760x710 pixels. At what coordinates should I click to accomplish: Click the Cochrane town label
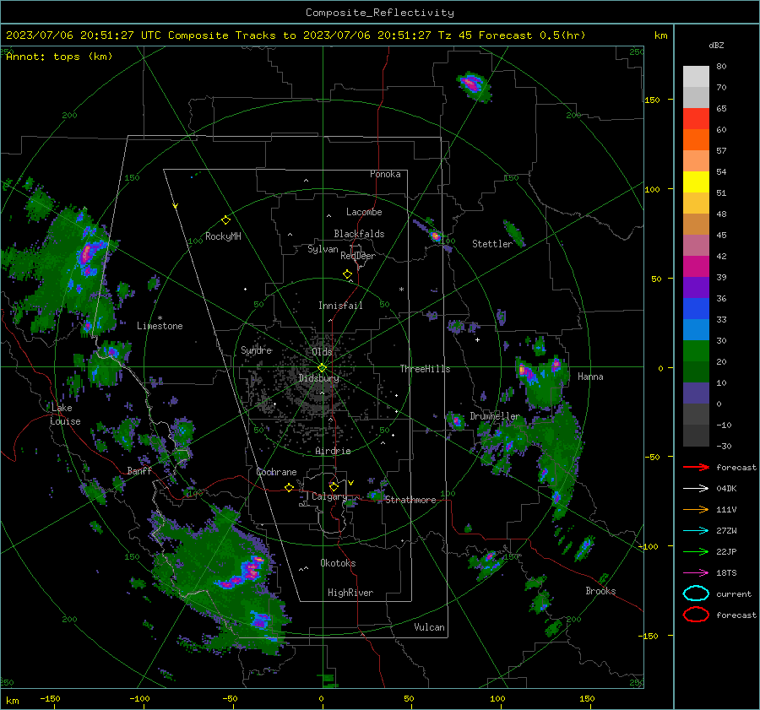coord(276,472)
